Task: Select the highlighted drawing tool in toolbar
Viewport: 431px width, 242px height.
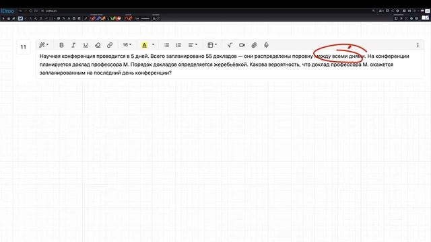Action: 20,18
